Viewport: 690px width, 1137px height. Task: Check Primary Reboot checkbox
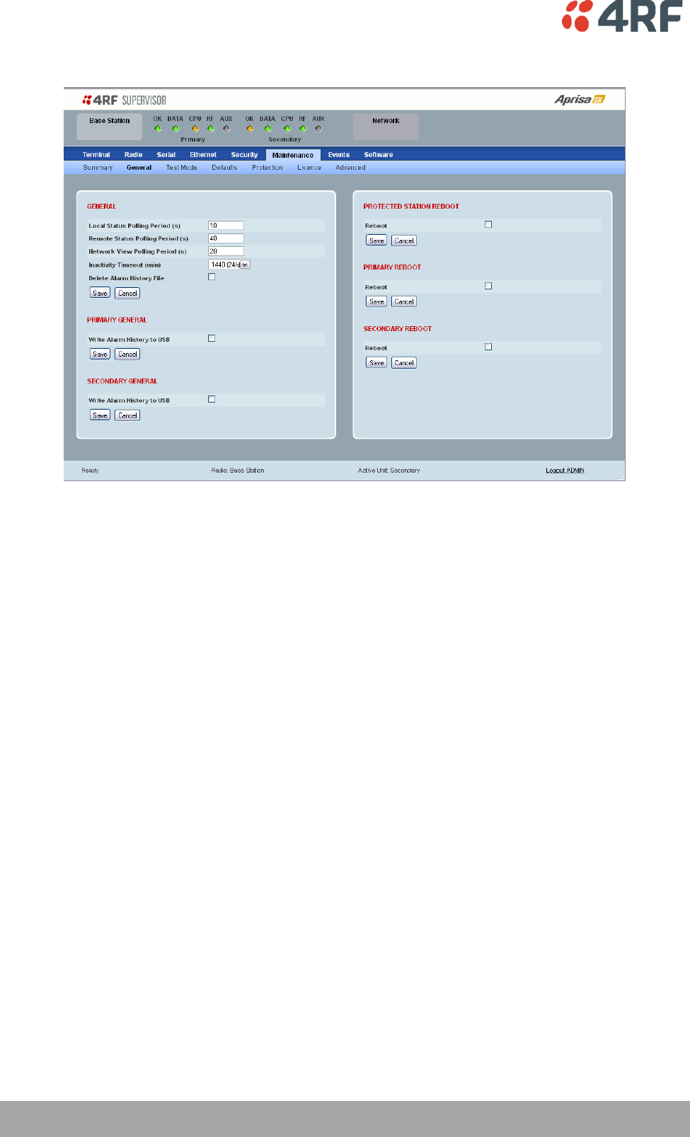[x=488, y=286]
